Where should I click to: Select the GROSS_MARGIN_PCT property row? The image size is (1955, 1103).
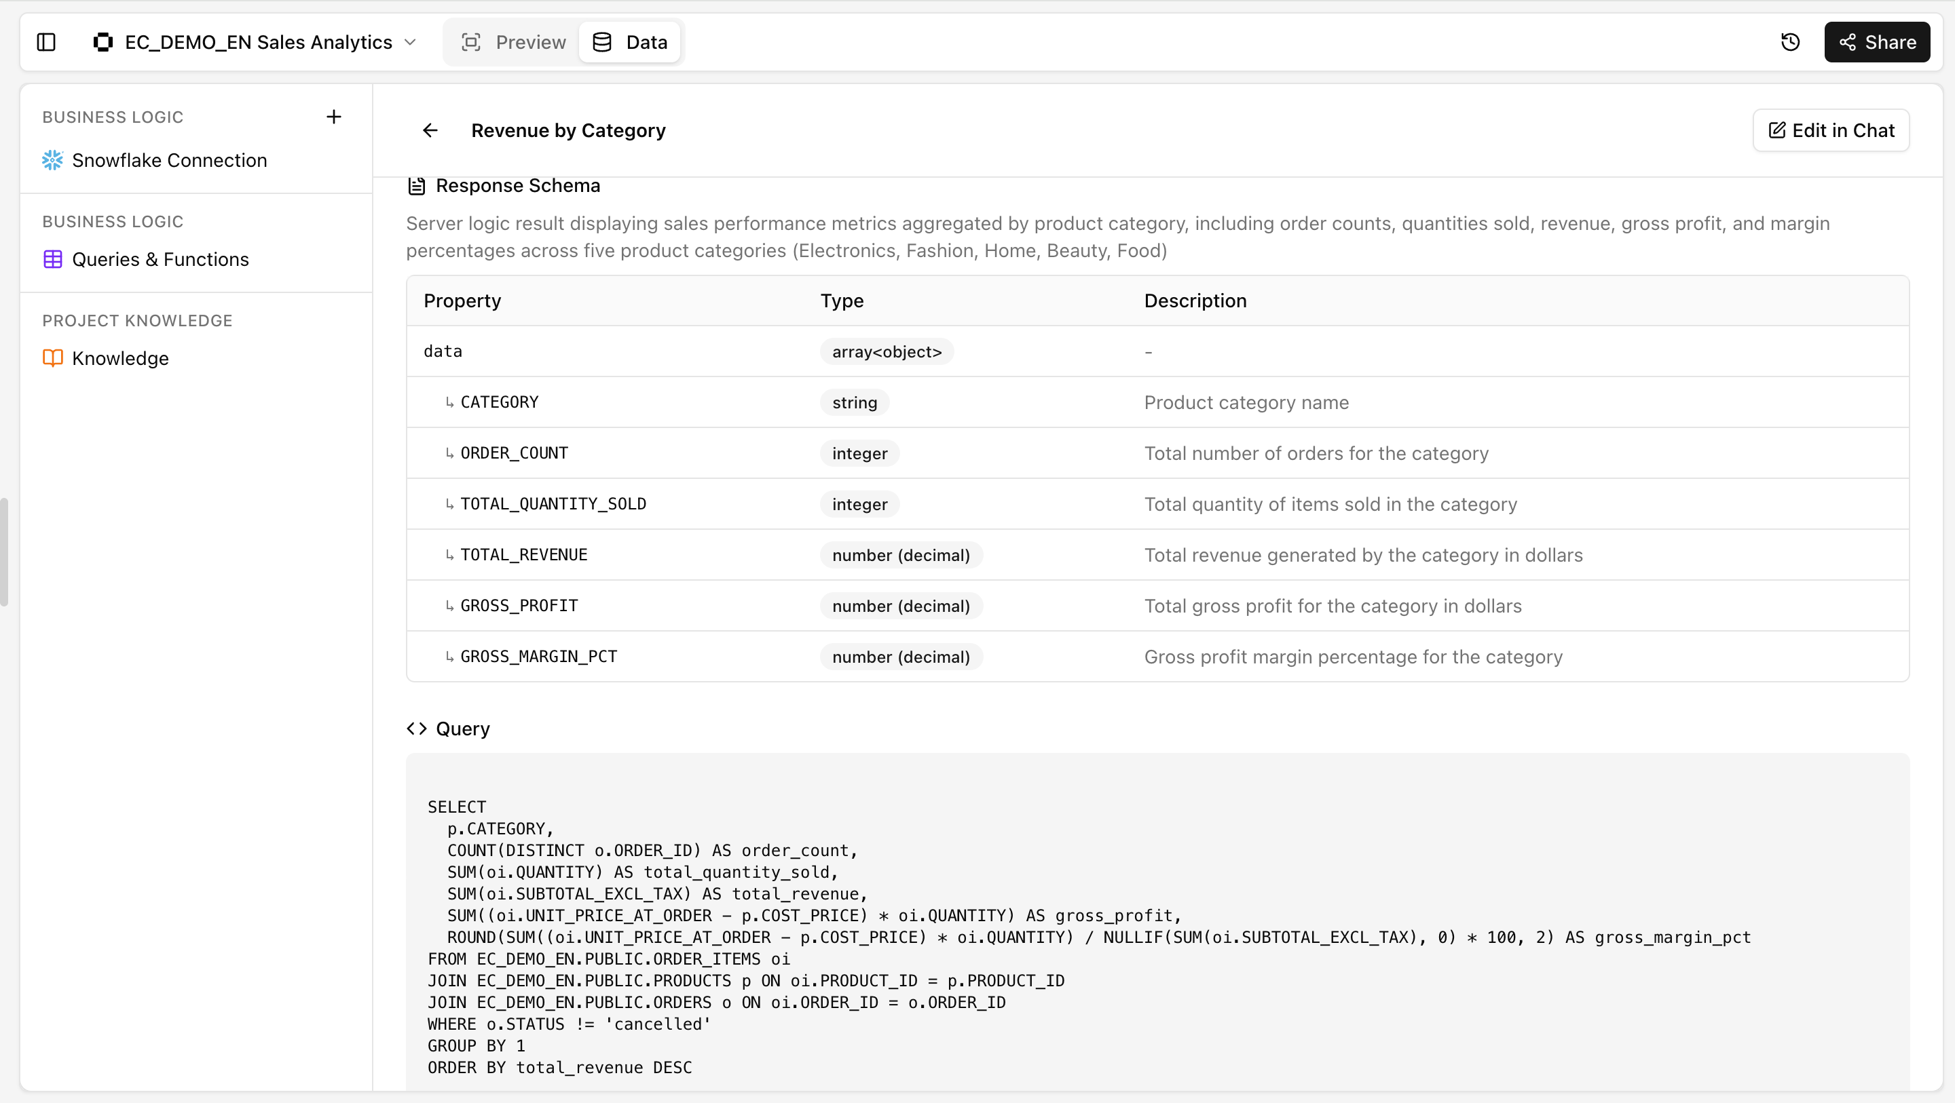tap(1157, 656)
